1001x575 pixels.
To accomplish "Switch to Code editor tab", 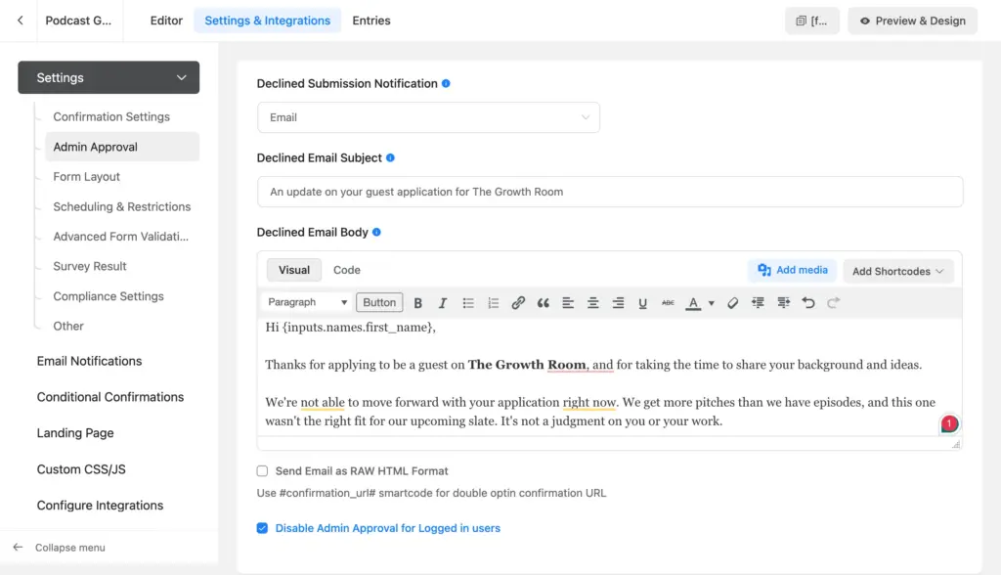I will [x=347, y=270].
